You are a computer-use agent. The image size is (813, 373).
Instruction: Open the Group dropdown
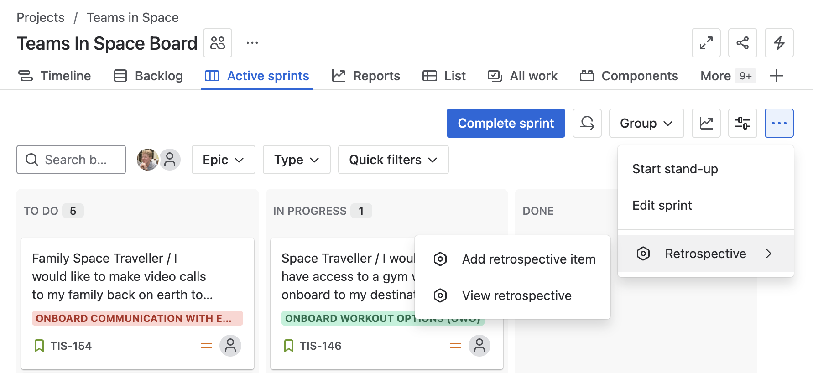646,123
